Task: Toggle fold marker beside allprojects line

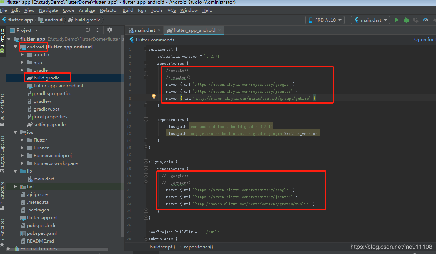Action: 146,162
